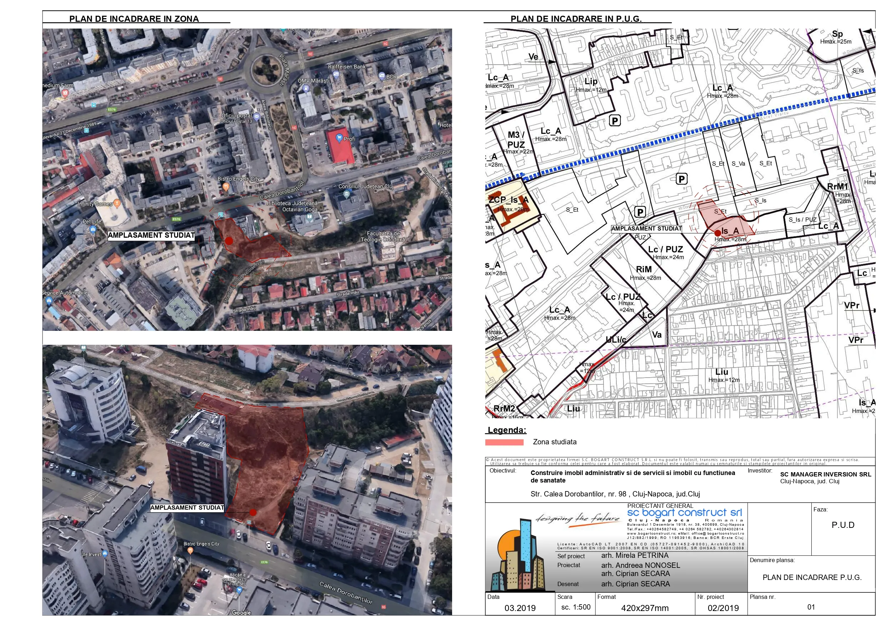This screenshot has width=886, height=626.
Task: Click the Consiliul Județean Cluj pin
Action: coord(346,194)
